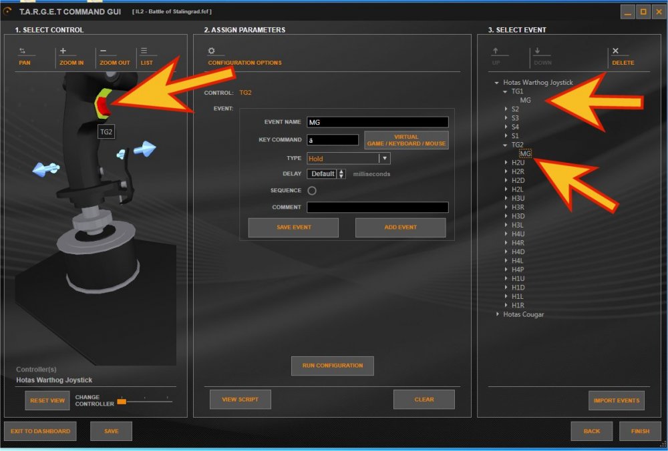
Task: Select the H1L tree item
Action: (x=518, y=297)
